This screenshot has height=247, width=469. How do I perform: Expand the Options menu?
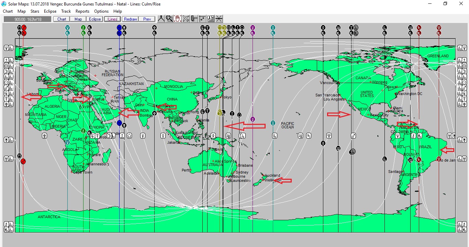(101, 11)
